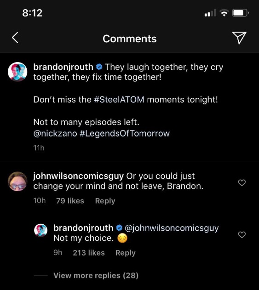Open johnwilsoncomicsguy avatar
This screenshot has height=290, width=259.
coord(17,182)
